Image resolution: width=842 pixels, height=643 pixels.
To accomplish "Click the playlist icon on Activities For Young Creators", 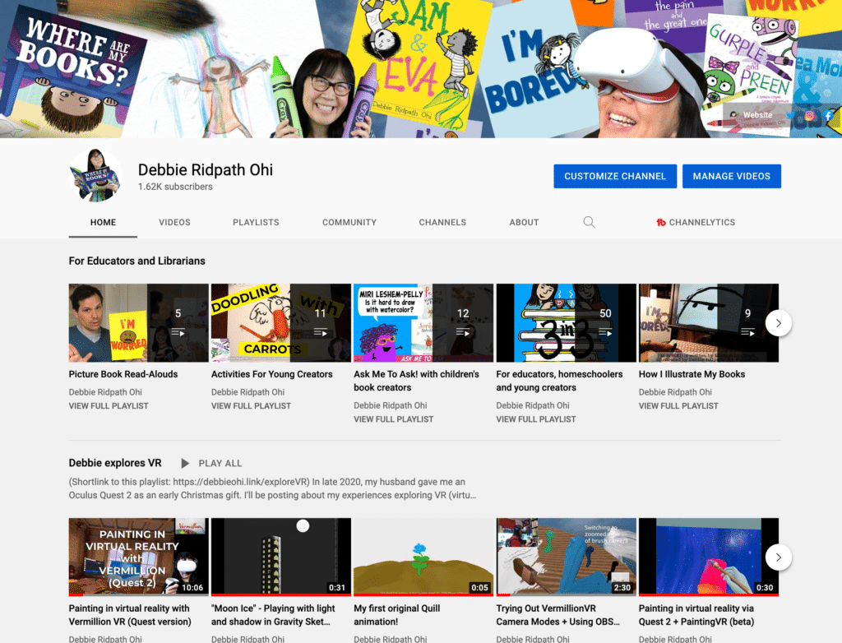I will coord(321,333).
